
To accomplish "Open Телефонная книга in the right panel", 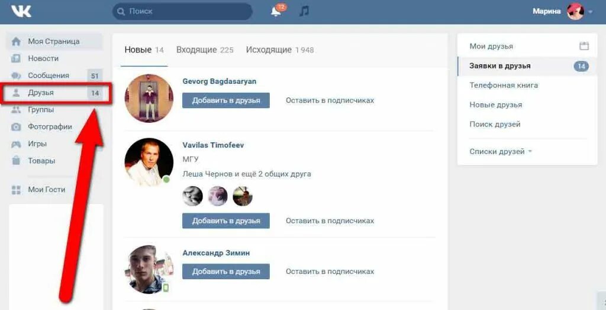I will pos(504,85).
